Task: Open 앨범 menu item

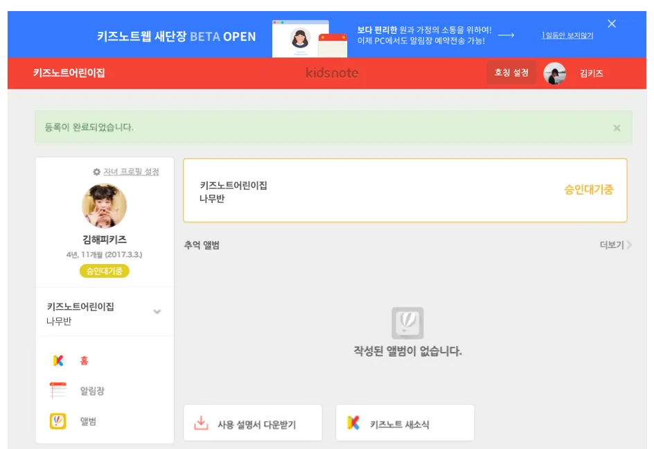Action: (88, 421)
